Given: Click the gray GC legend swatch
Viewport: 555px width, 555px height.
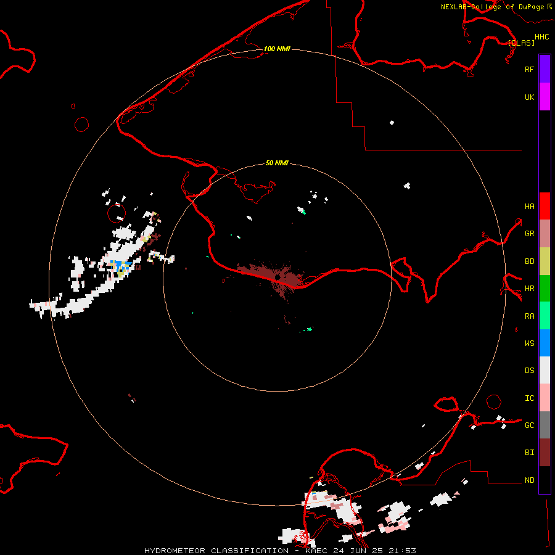Looking at the screenshot, I should 545,425.
